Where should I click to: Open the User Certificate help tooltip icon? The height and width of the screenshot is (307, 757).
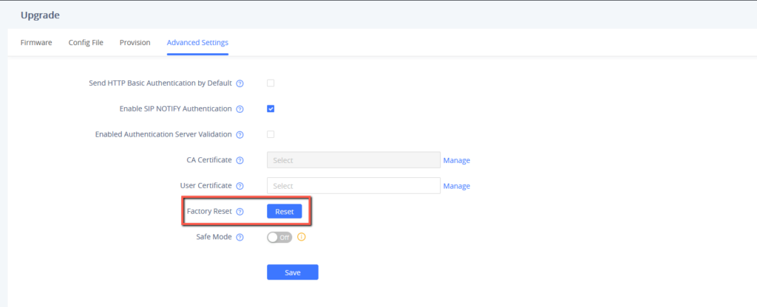point(240,185)
